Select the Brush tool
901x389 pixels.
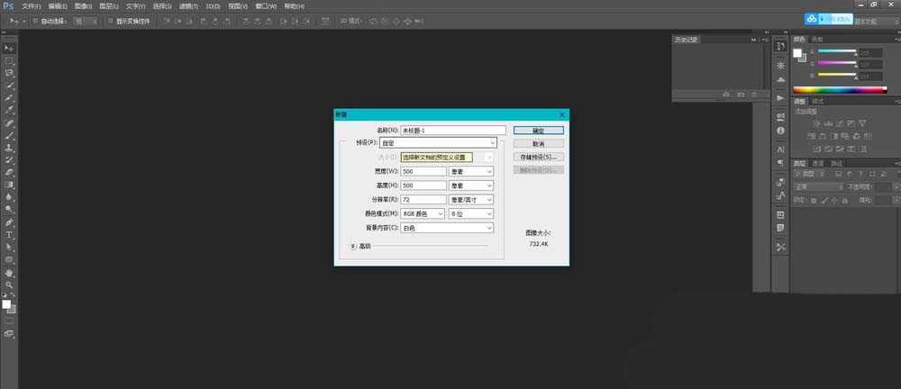9,136
